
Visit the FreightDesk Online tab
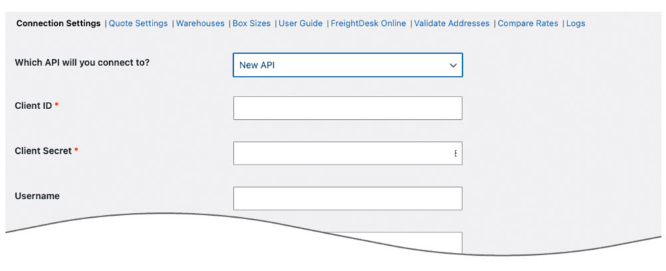pos(368,23)
